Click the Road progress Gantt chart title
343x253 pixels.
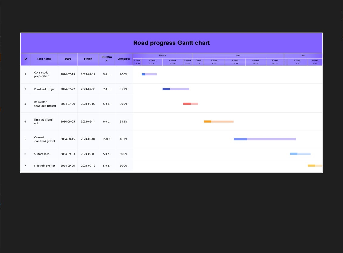[x=171, y=43]
